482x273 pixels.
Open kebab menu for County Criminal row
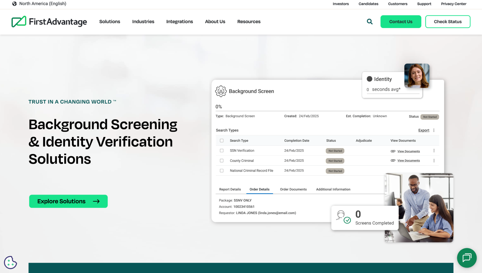[x=434, y=160]
